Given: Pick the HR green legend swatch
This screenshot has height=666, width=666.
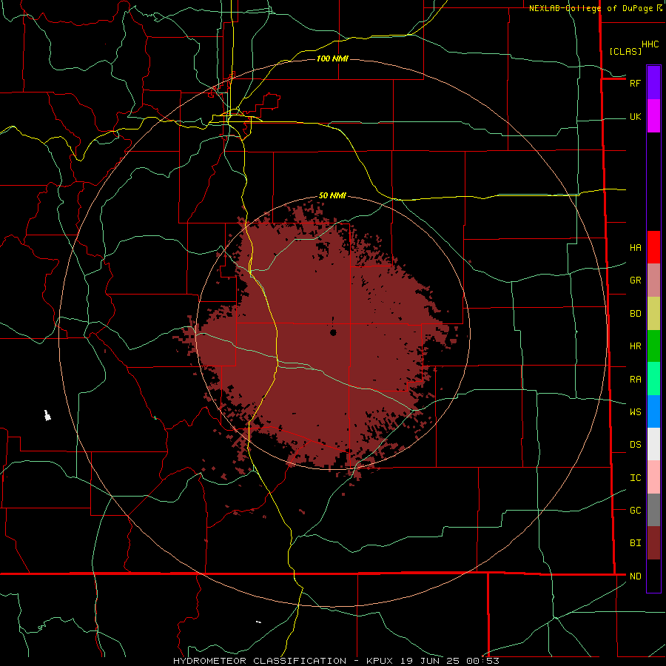Looking at the screenshot, I should click(x=653, y=346).
